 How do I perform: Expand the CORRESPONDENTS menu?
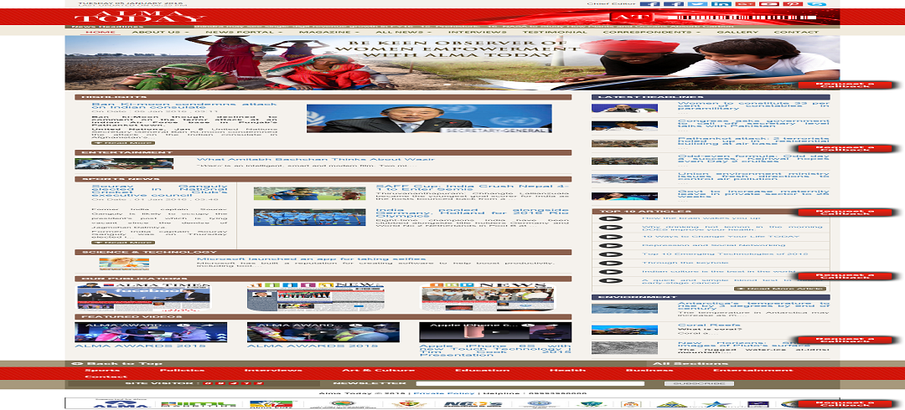pyautogui.click(x=651, y=32)
